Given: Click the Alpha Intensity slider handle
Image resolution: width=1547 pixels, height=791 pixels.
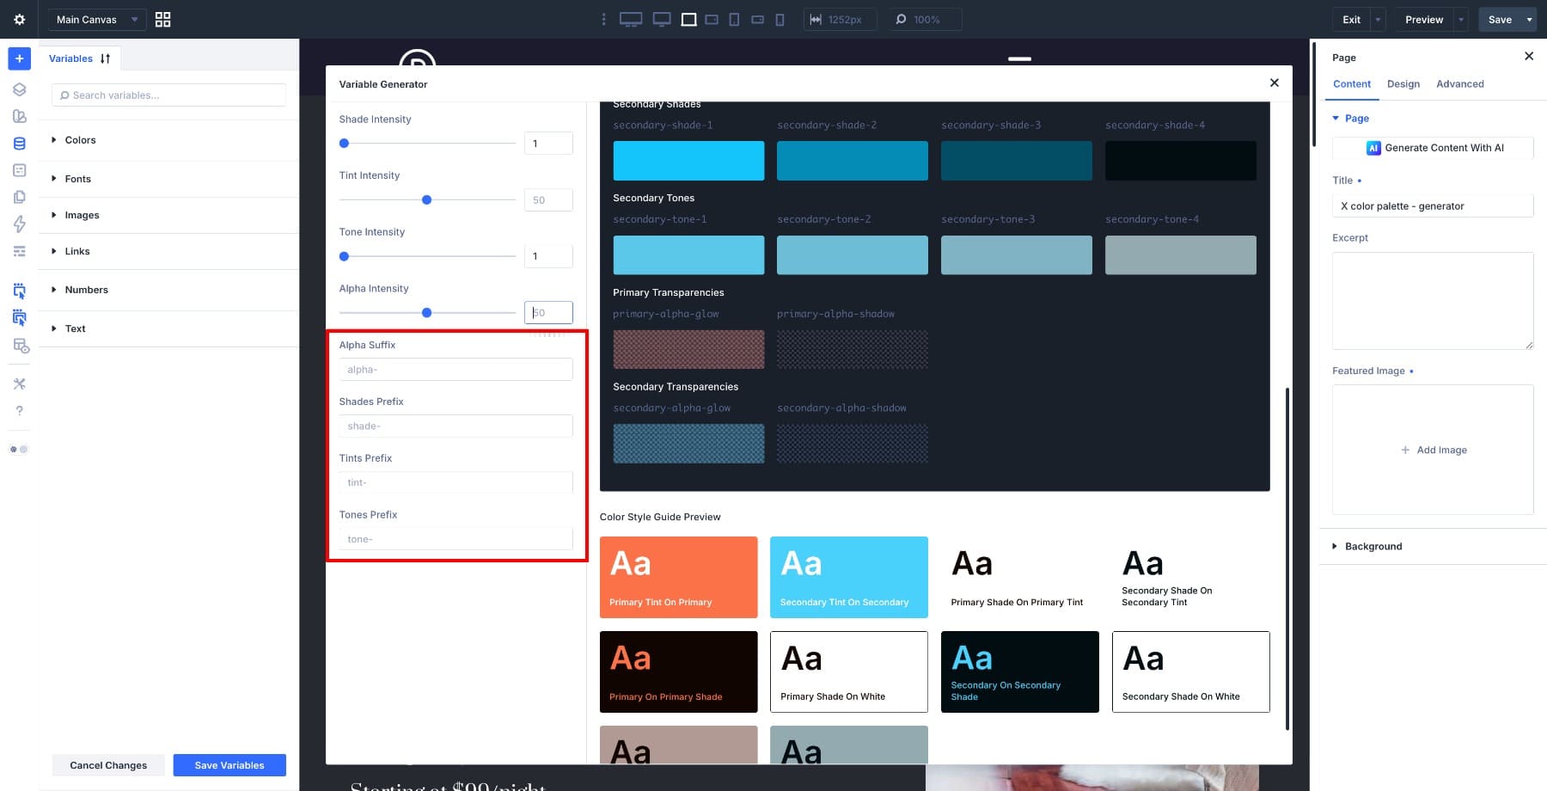Looking at the screenshot, I should [426, 313].
